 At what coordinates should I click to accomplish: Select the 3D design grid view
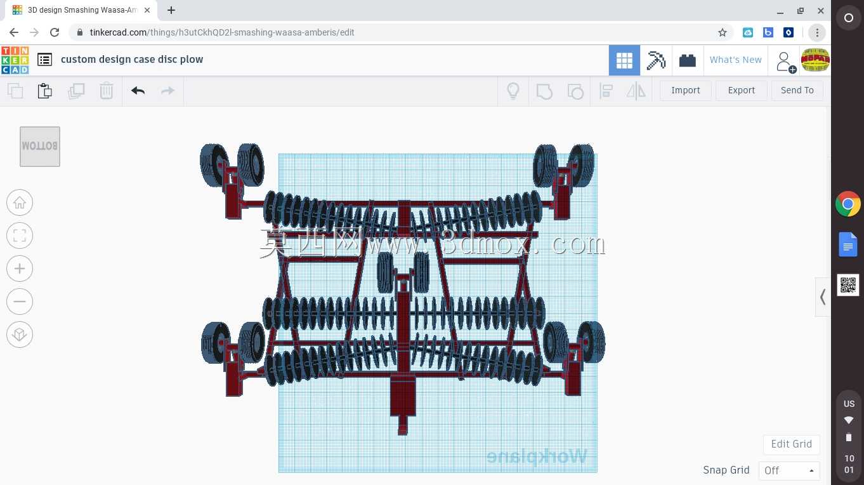(x=624, y=60)
